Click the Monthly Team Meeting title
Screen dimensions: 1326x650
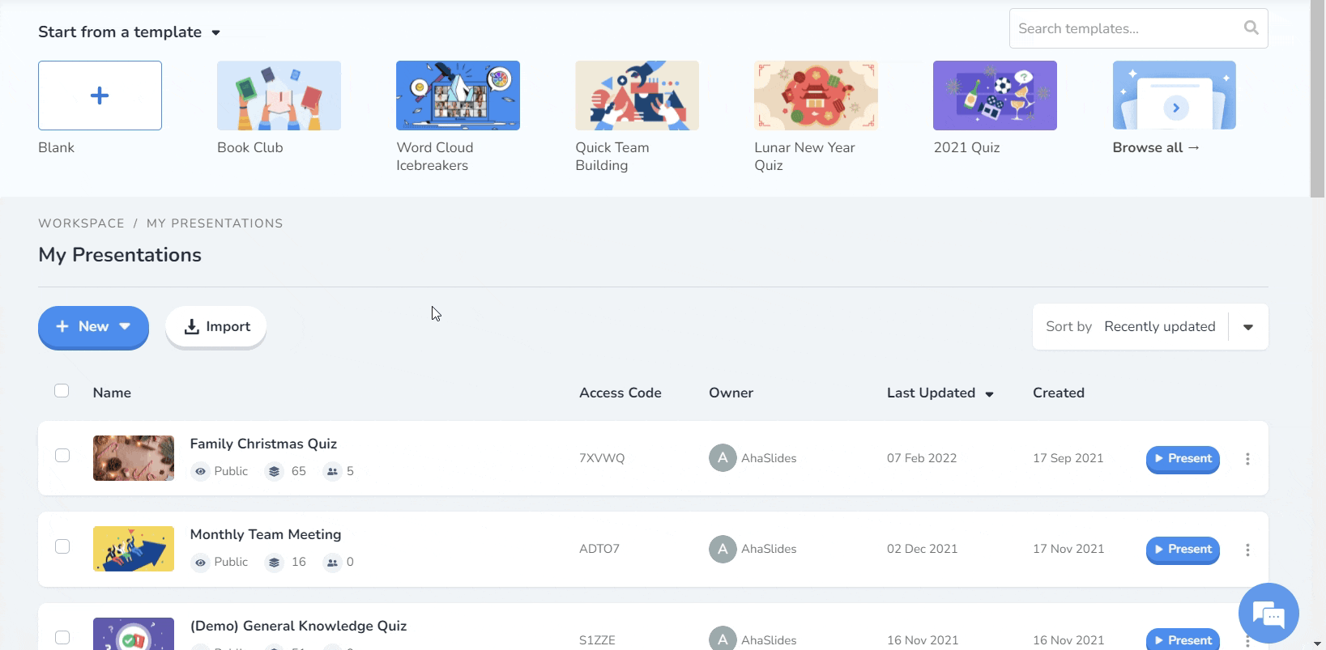point(266,534)
